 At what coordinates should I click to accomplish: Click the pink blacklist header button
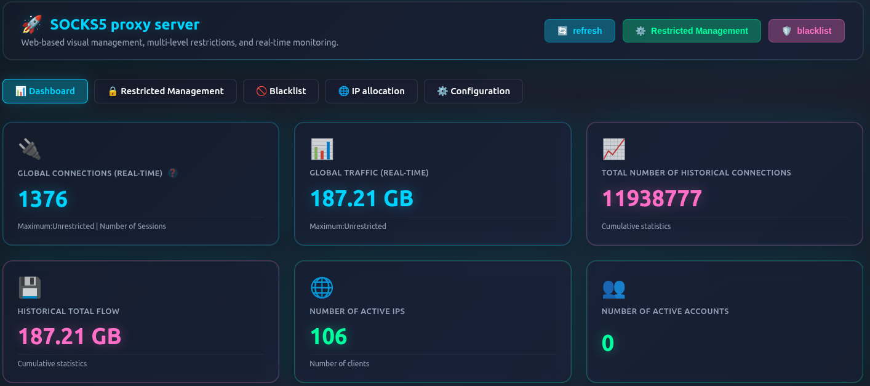click(x=806, y=31)
